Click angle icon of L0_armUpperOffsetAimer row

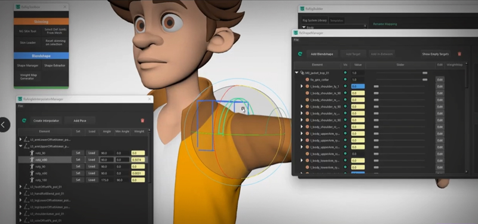tap(26, 146)
